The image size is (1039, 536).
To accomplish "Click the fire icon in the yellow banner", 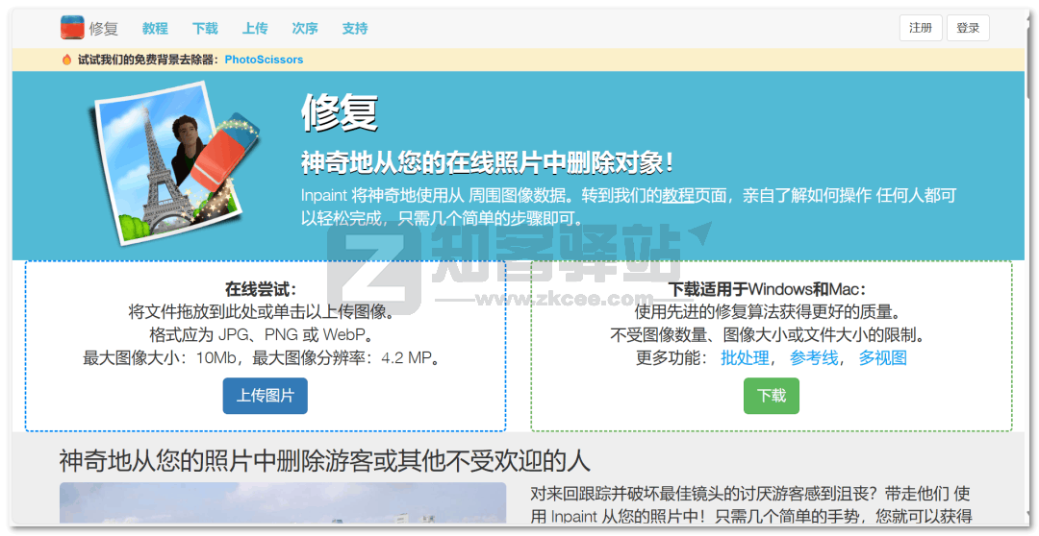I will point(66,60).
